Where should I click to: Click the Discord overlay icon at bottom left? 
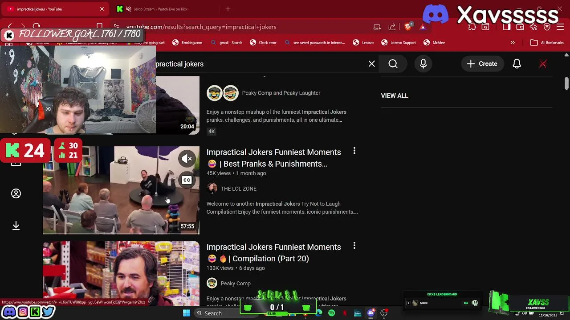9,312
